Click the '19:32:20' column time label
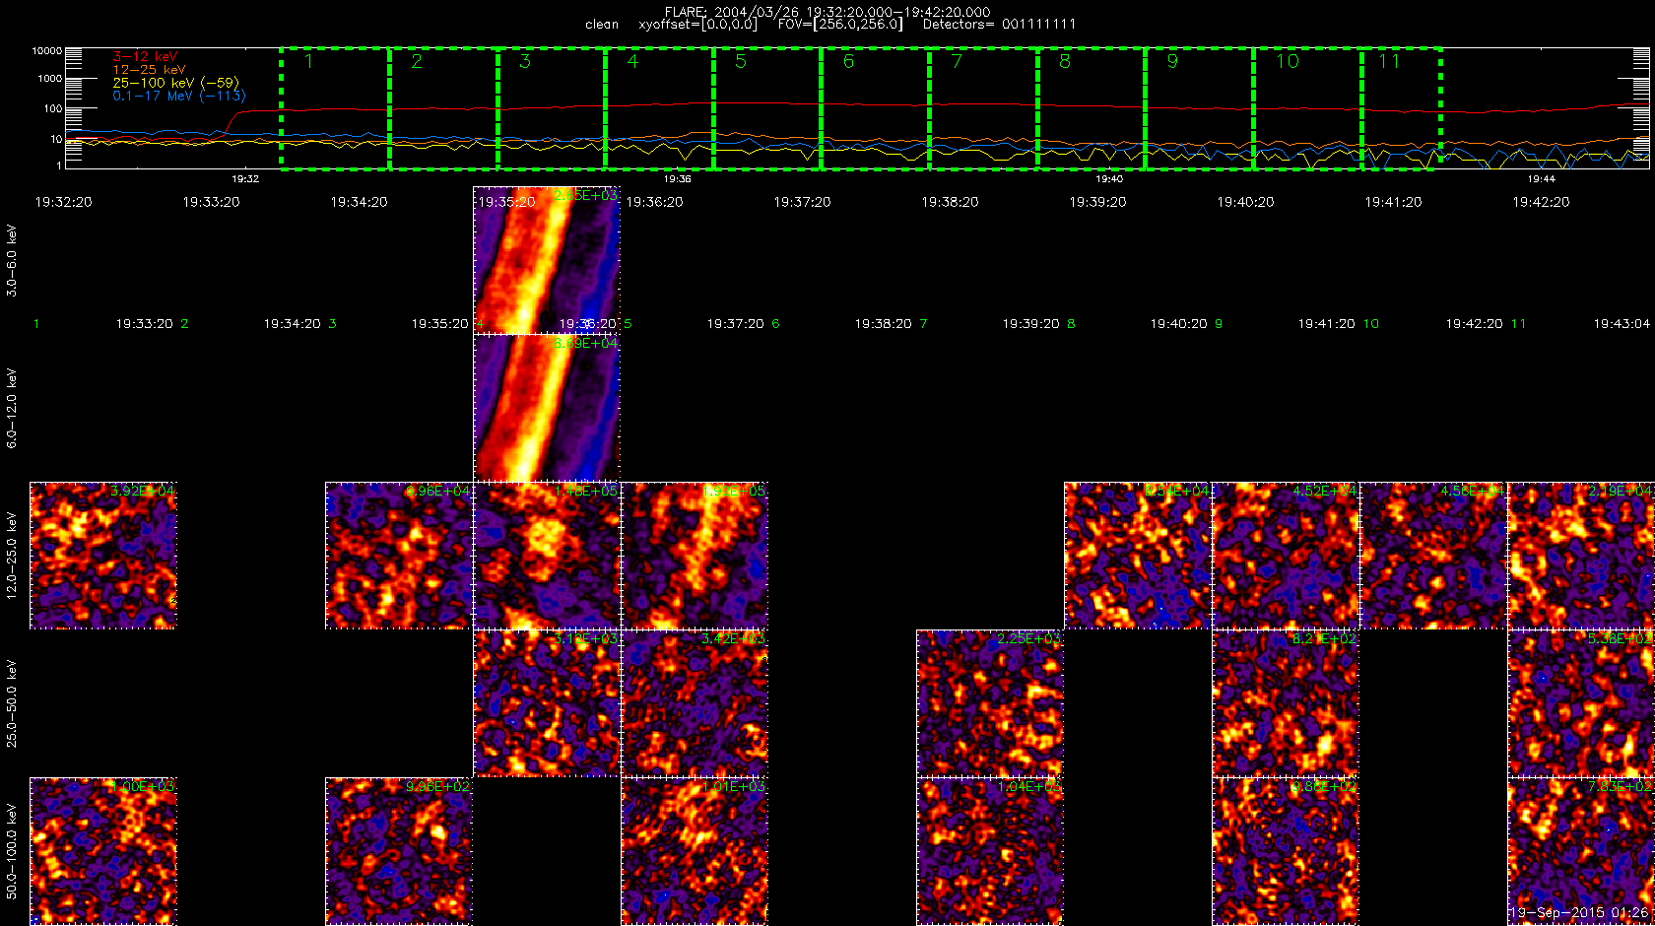The image size is (1655, 926). 63,202
